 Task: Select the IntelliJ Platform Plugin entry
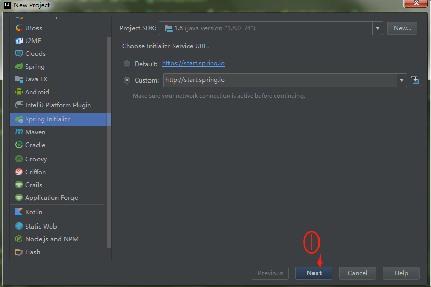click(x=58, y=105)
